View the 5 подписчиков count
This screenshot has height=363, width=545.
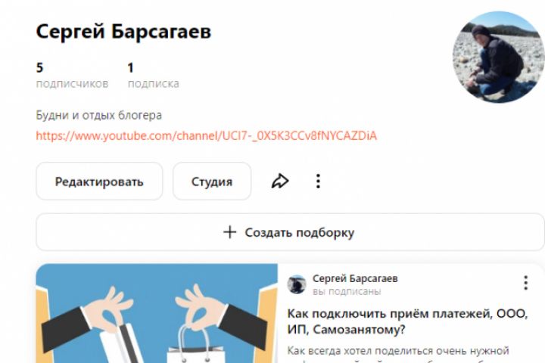tap(72, 75)
